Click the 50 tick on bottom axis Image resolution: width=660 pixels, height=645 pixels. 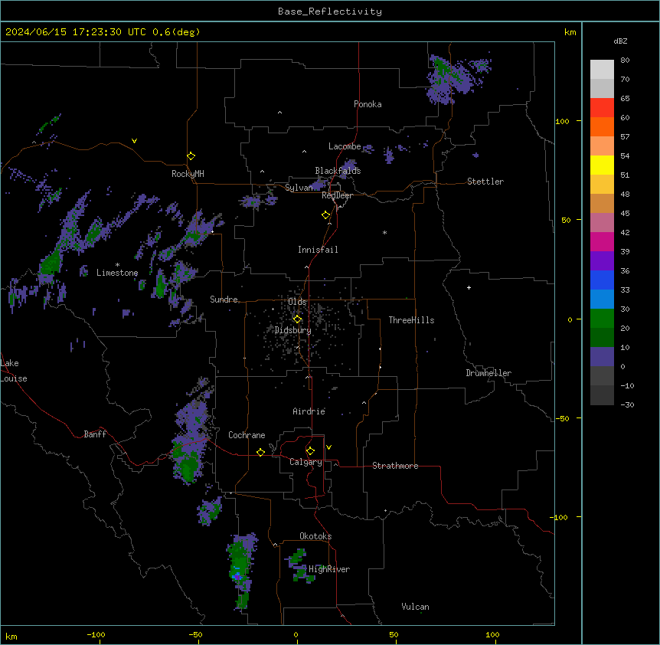pyautogui.click(x=394, y=634)
